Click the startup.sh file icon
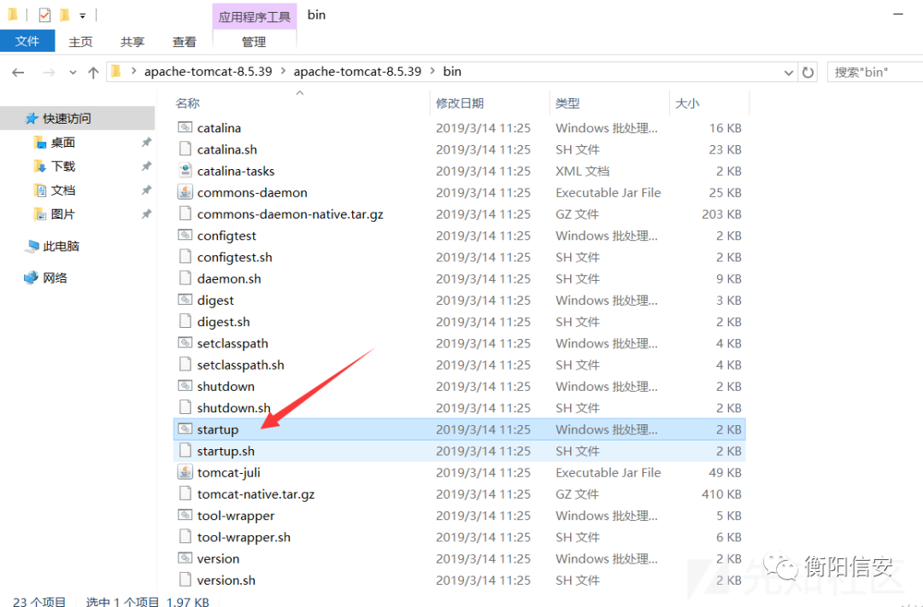The width and height of the screenshot is (923, 607). [x=185, y=451]
